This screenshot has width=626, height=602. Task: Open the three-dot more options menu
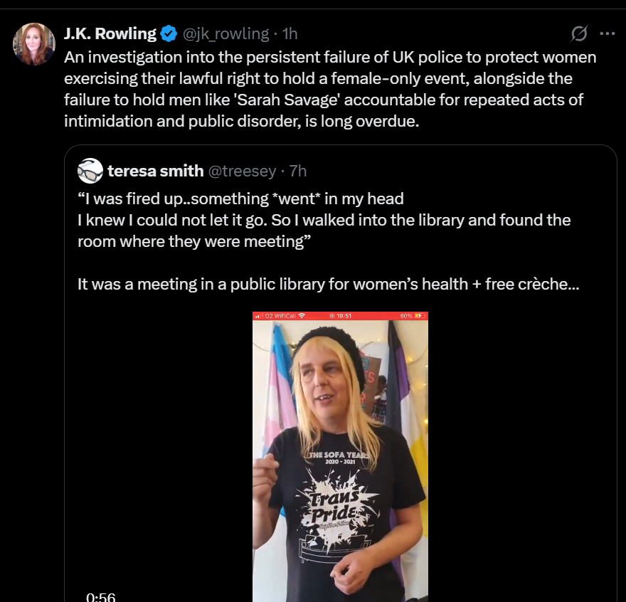pos(607,33)
